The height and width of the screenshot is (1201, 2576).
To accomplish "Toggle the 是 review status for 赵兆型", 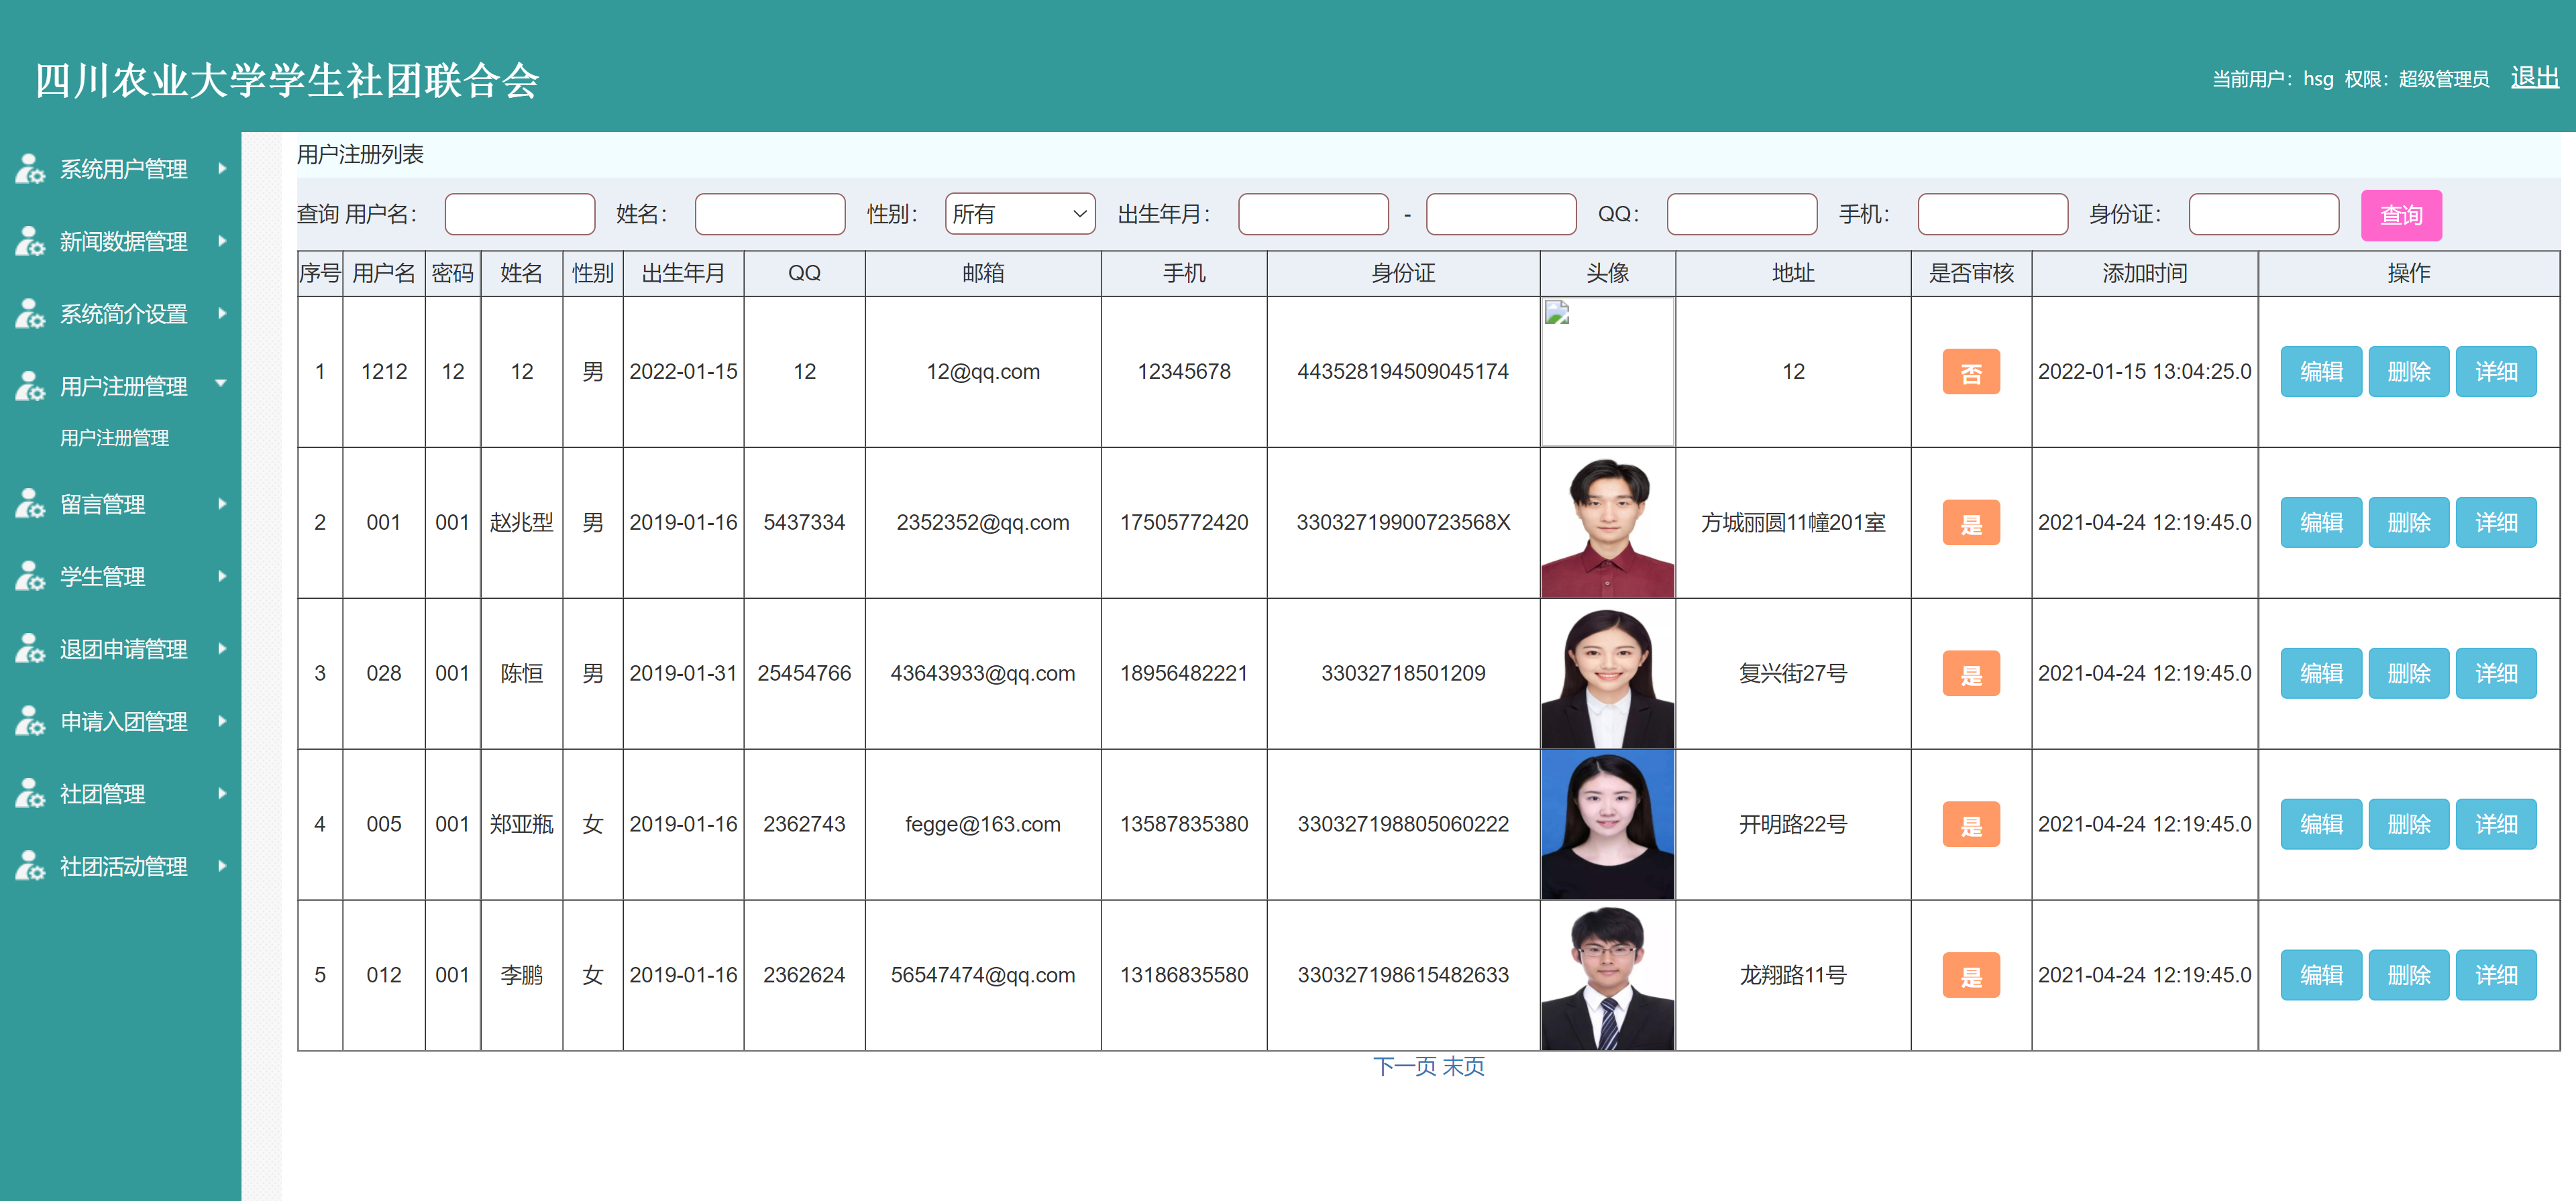I will pos(1970,523).
